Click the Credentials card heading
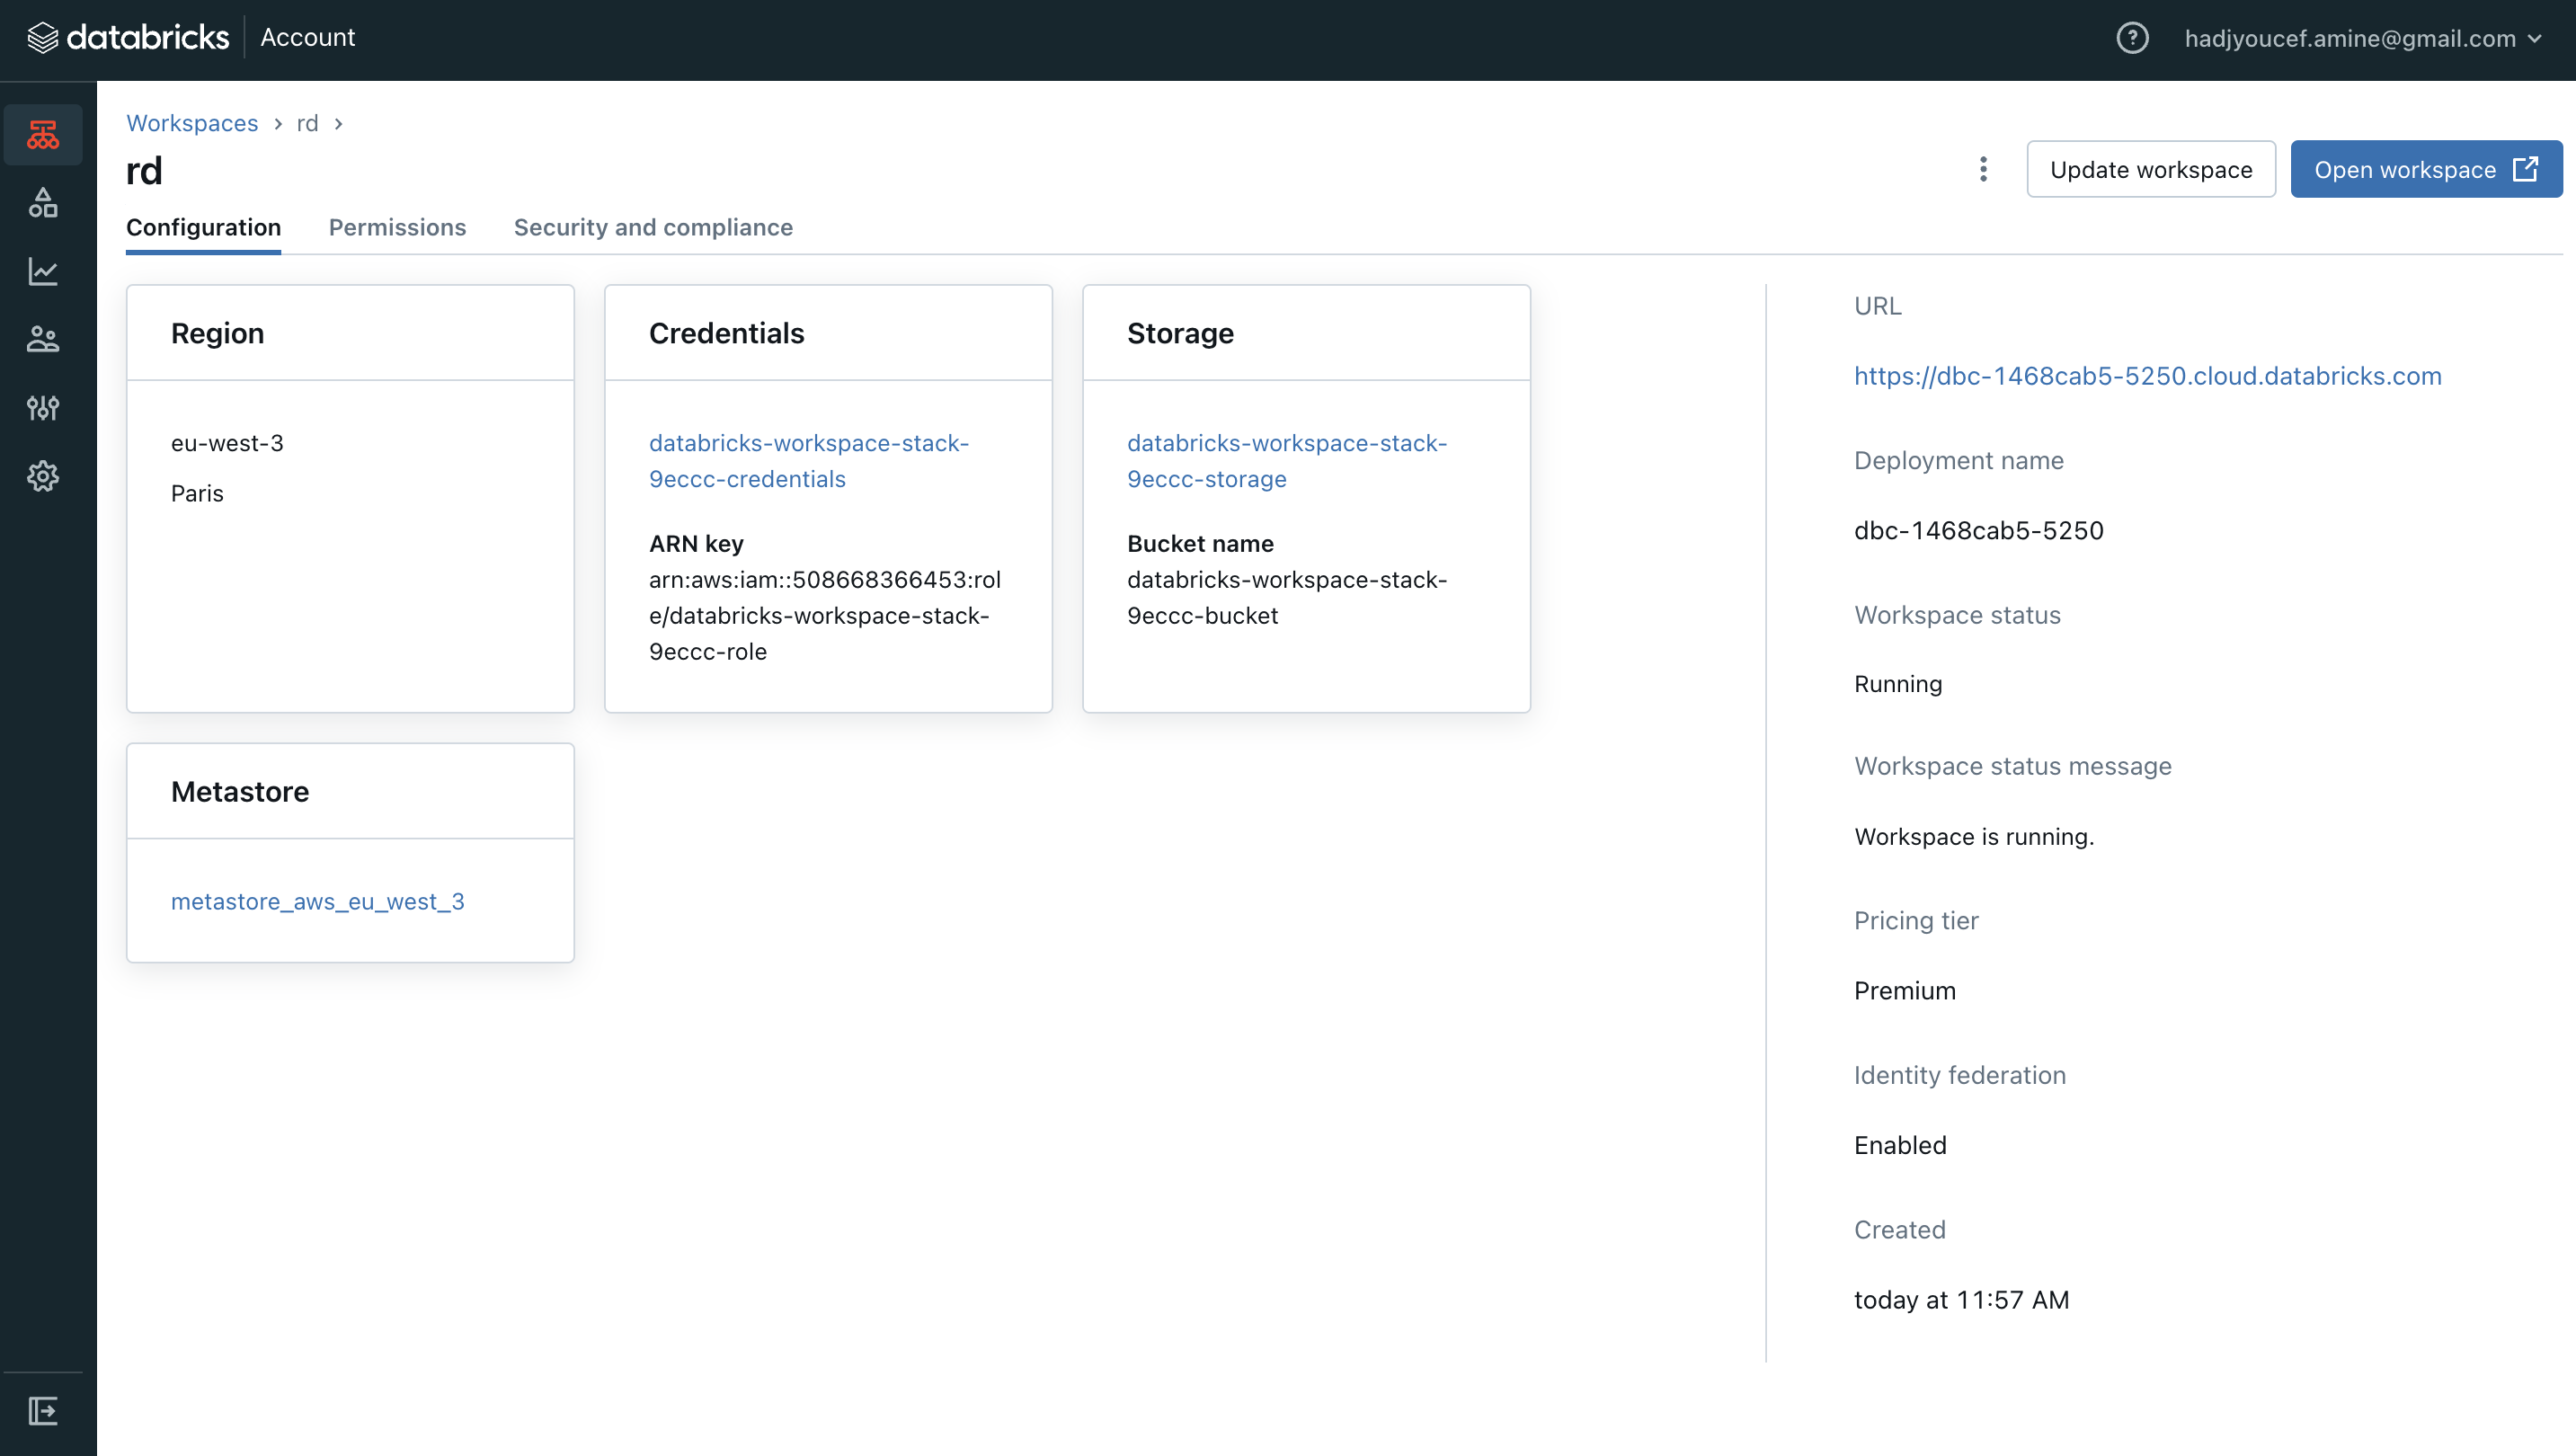The height and width of the screenshot is (1456, 2576). point(726,333)
